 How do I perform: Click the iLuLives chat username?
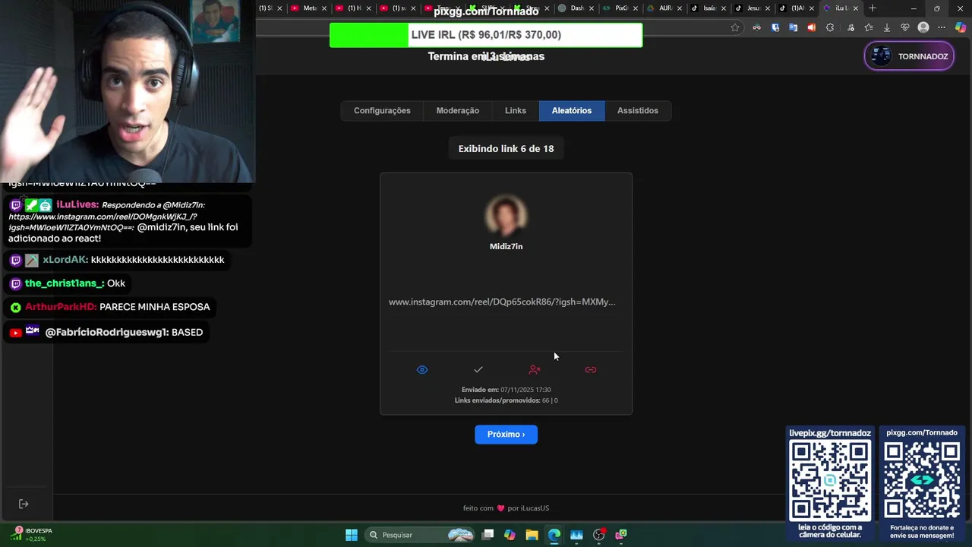point(77,204)
